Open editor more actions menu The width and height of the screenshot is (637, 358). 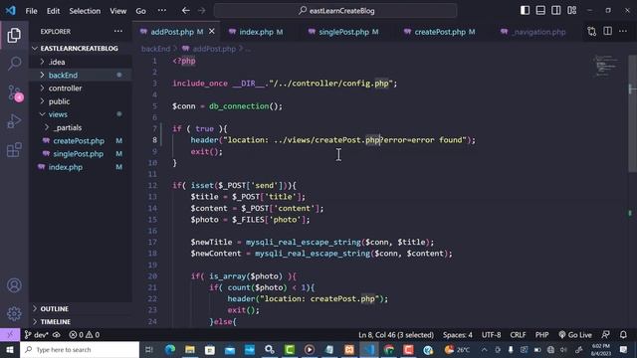coord(623,31)
